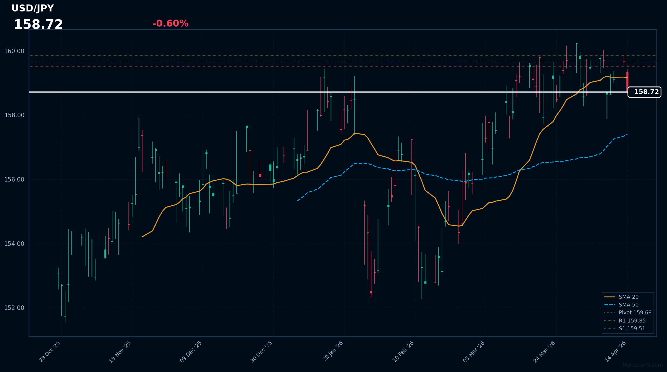Click the 160.00 y-axis label
This screenshot has height=372, width=667.
(14, 51)
